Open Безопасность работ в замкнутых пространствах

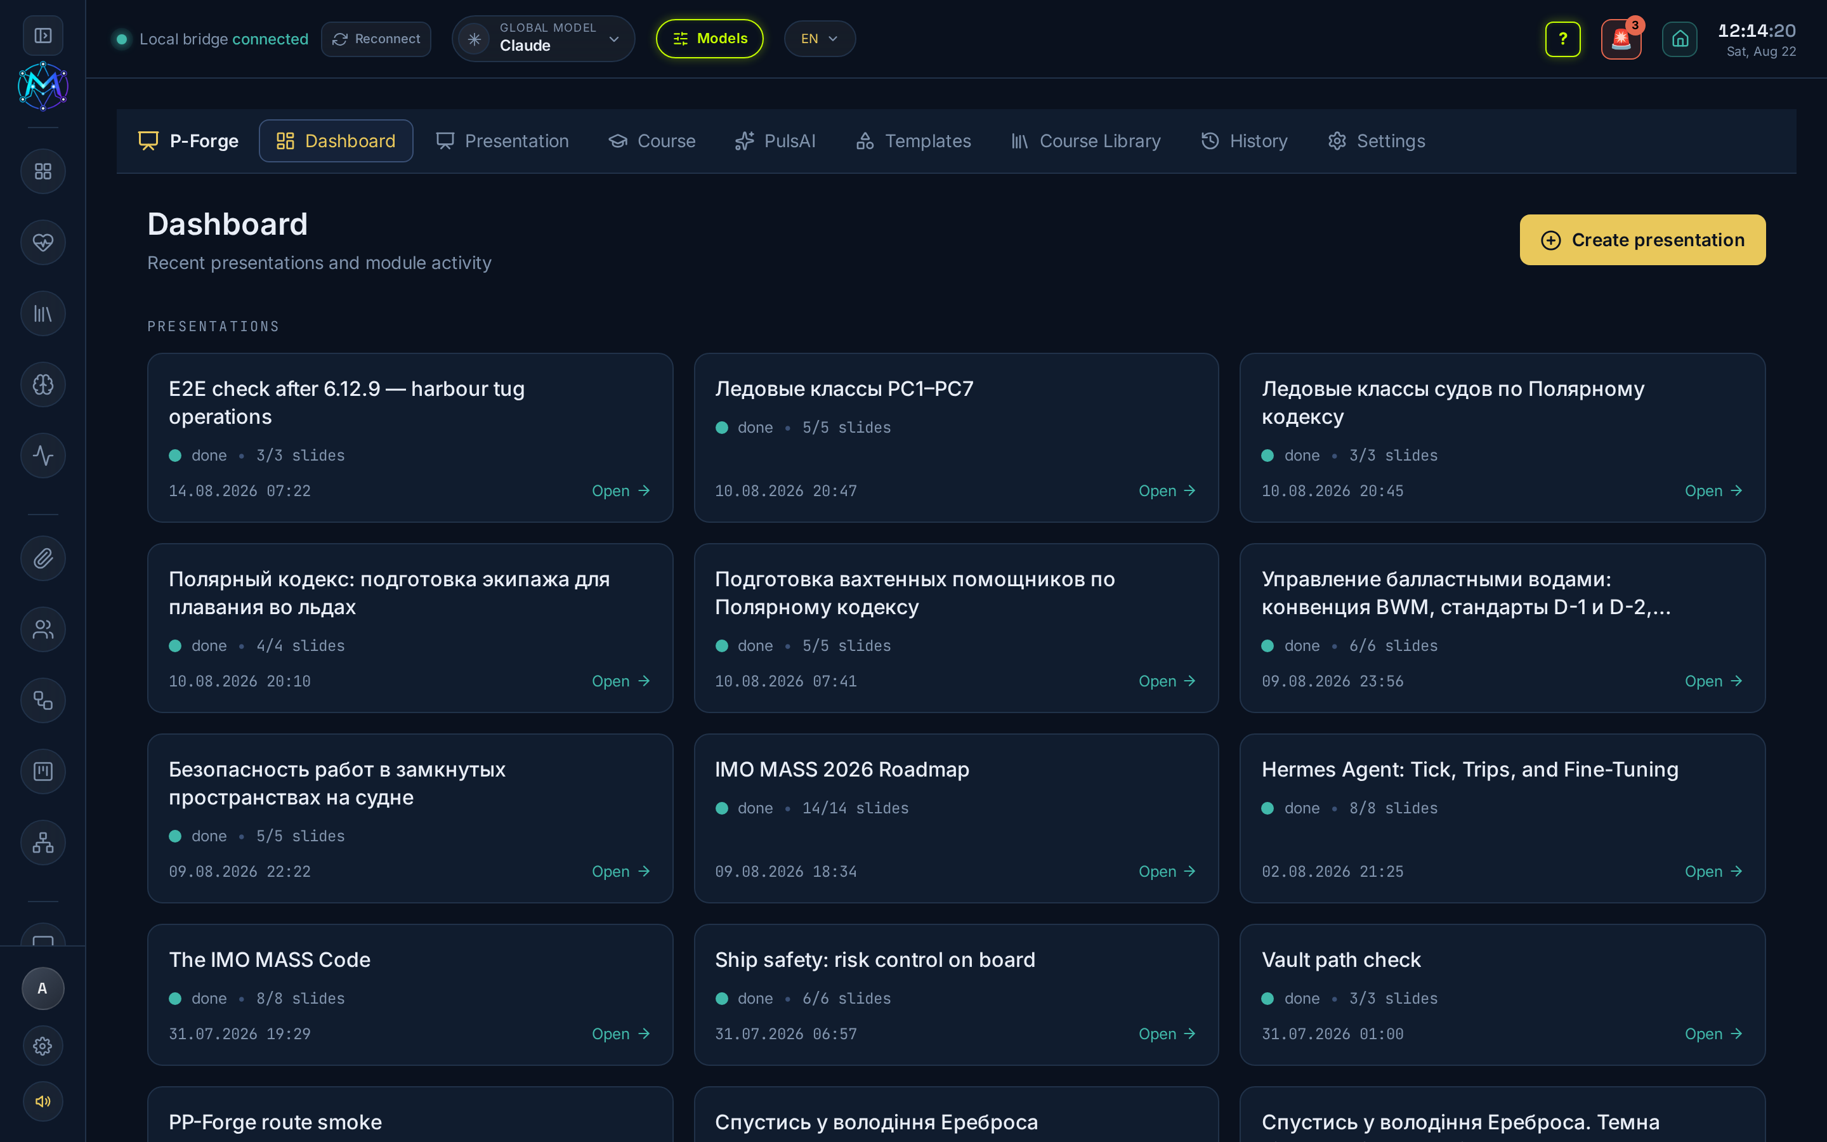point(620,872)
